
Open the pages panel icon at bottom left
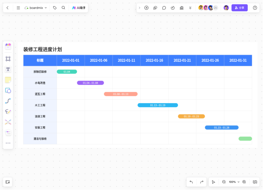[x=8, y=182]
